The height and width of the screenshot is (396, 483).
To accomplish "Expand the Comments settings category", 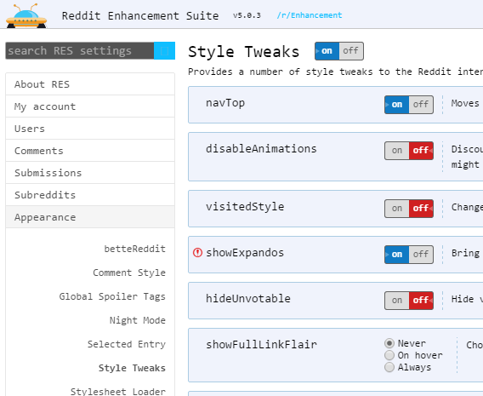I will pyautogui.click(x=90, y=151).
